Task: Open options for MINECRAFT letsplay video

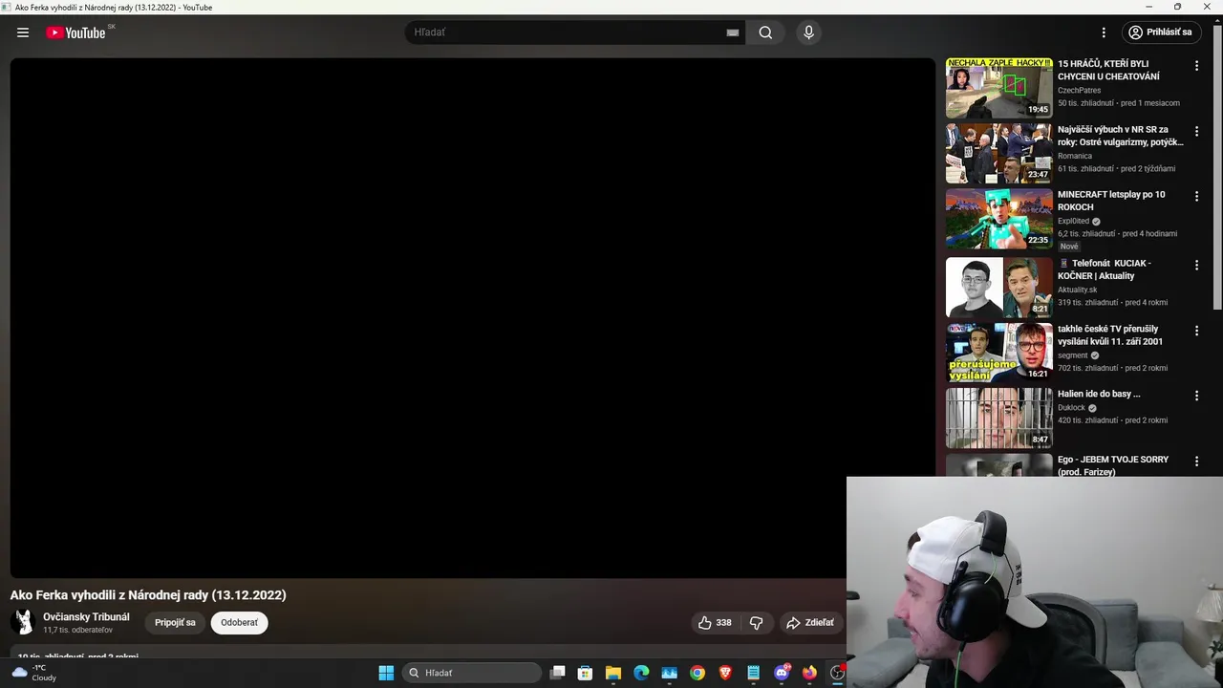Action: tap(1196, 196)
